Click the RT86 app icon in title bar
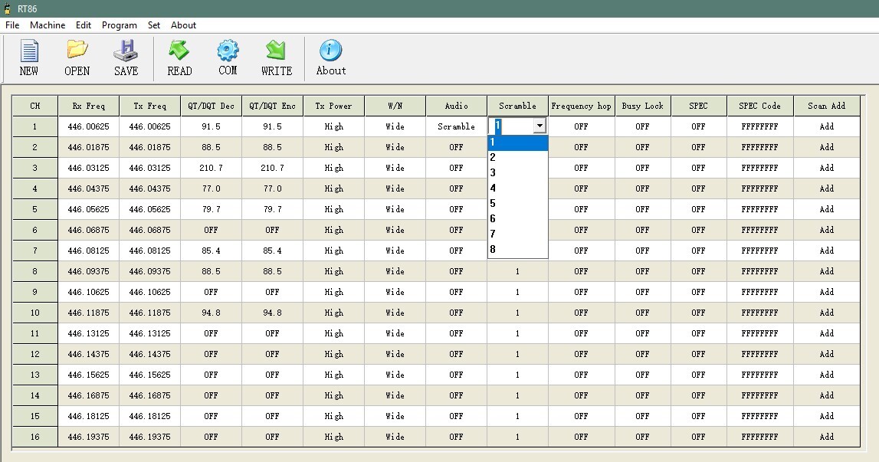The image size is (879, 462). (8, 8)
